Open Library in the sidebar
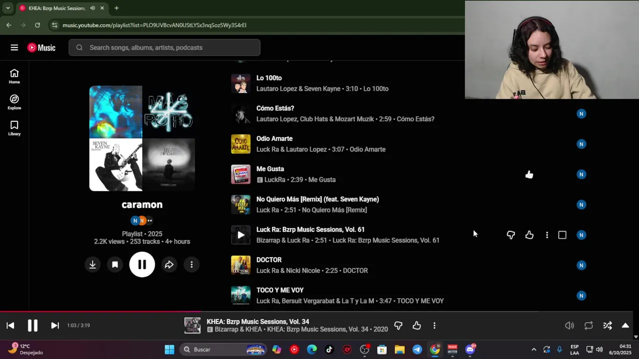Screen dimensions: 639x359 tap(14, 128)
